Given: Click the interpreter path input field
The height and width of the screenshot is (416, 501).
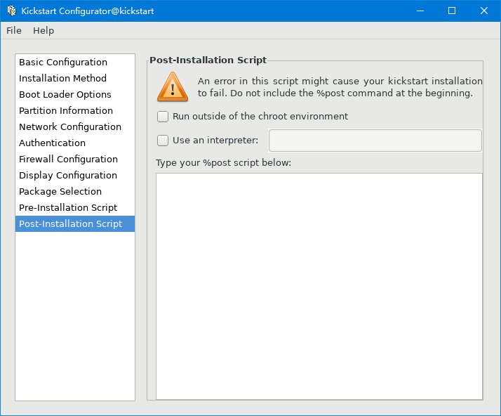Looking at the screenshot, I should click(x=375, y=141).
